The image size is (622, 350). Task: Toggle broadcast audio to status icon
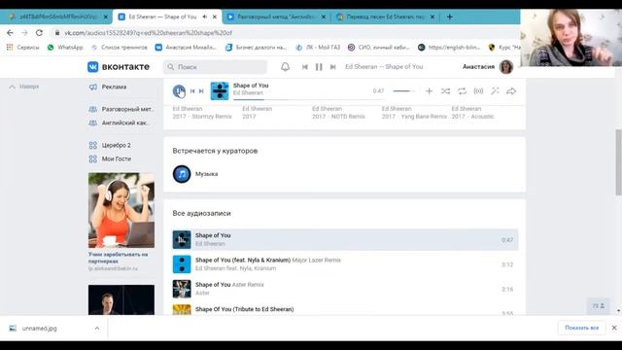[478, 91]
